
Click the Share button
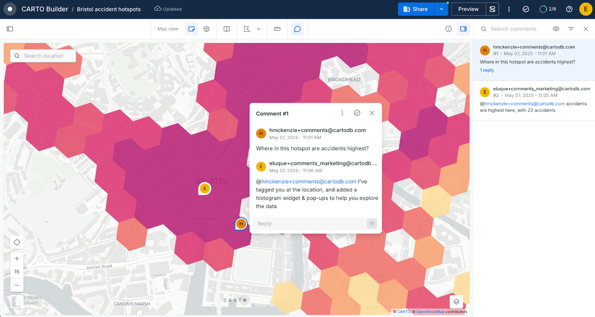[x=416, y=9]
